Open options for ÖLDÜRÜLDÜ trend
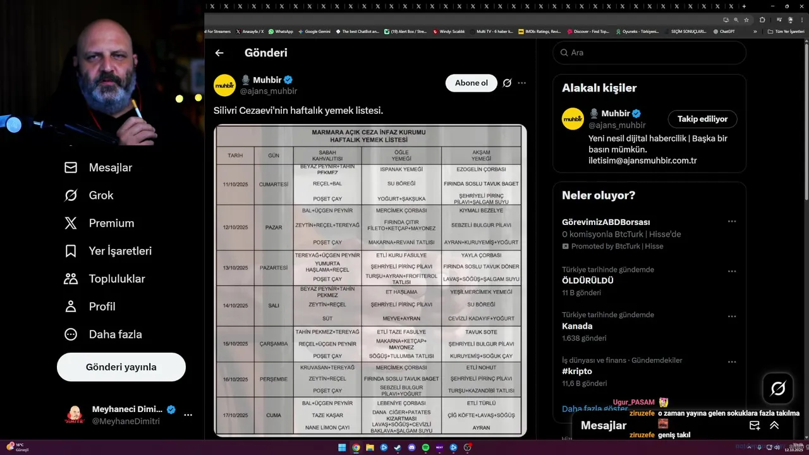Screen dimensions: 809x455 click(732, 271)
